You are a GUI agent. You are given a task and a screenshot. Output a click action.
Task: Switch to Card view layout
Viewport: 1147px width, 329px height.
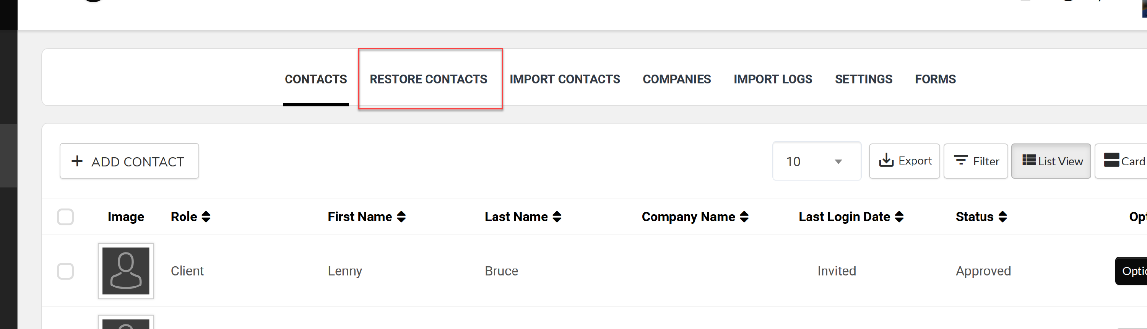1121,161
